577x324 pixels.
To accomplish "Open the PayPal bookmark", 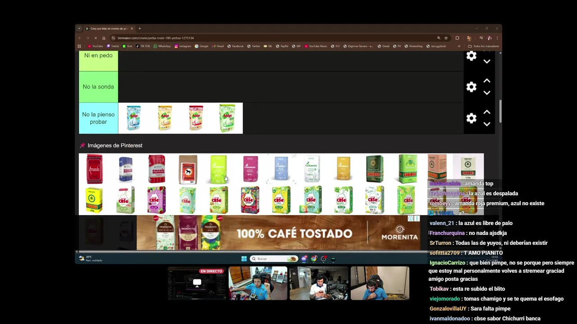I will point(282,46).
